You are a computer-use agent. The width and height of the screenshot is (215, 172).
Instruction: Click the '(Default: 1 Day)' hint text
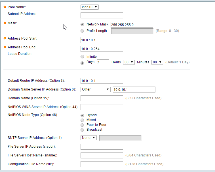coord(178,62)
